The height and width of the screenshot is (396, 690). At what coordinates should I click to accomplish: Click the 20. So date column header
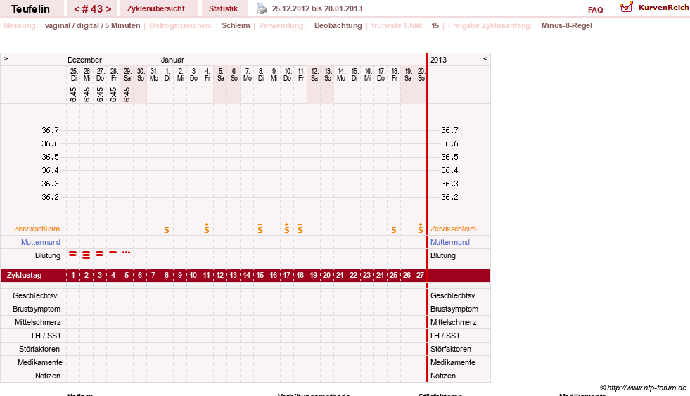click(421, 75)
